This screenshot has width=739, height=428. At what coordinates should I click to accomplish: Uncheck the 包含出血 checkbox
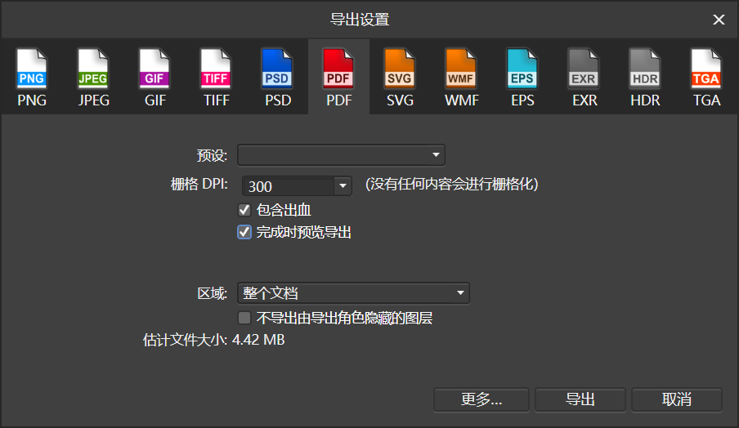pos(244,210)
